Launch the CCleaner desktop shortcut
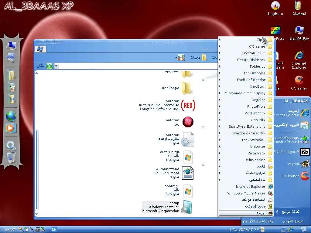This screenshot has height=233, width=311. pos(299,83)
